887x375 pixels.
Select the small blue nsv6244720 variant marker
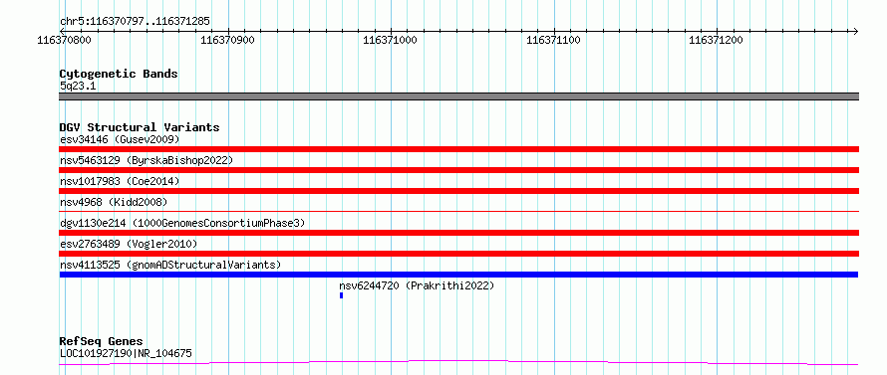(341, 295)
